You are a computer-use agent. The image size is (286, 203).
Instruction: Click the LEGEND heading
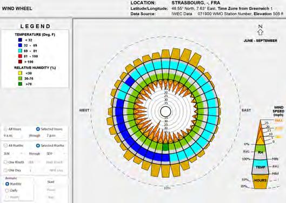[x=35, y=26]
